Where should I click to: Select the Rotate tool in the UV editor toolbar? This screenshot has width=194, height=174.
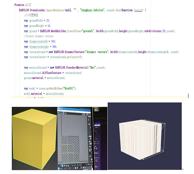point(60,113)
